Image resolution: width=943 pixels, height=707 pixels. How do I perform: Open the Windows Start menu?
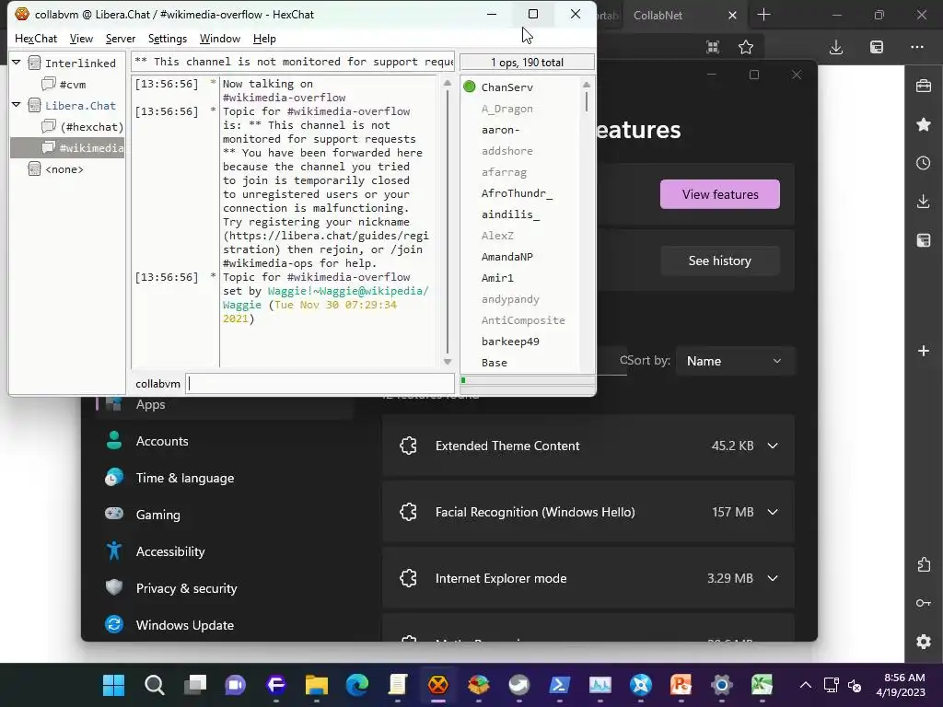coord(113,685)
